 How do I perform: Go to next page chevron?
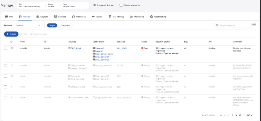click(x=236, y=115)
